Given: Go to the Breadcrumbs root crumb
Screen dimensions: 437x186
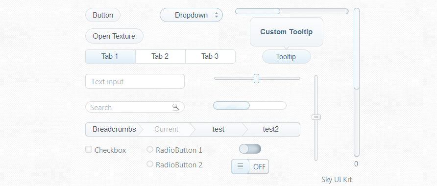Looking at the screenshot, I should coord(114,130).
